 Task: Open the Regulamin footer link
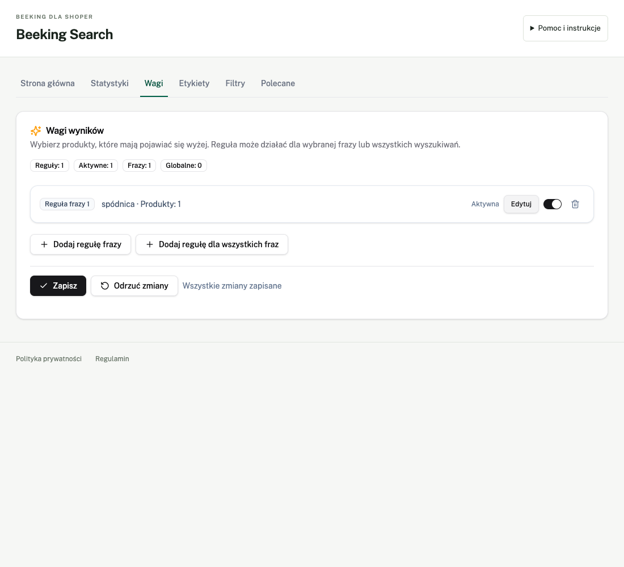click(112, 359)
